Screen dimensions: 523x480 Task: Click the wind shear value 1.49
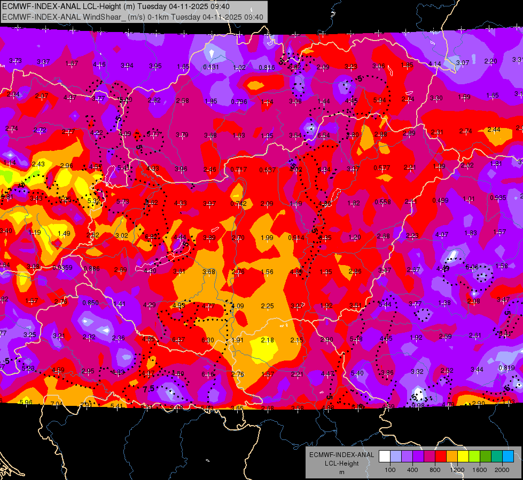click(x=64, y=234)
